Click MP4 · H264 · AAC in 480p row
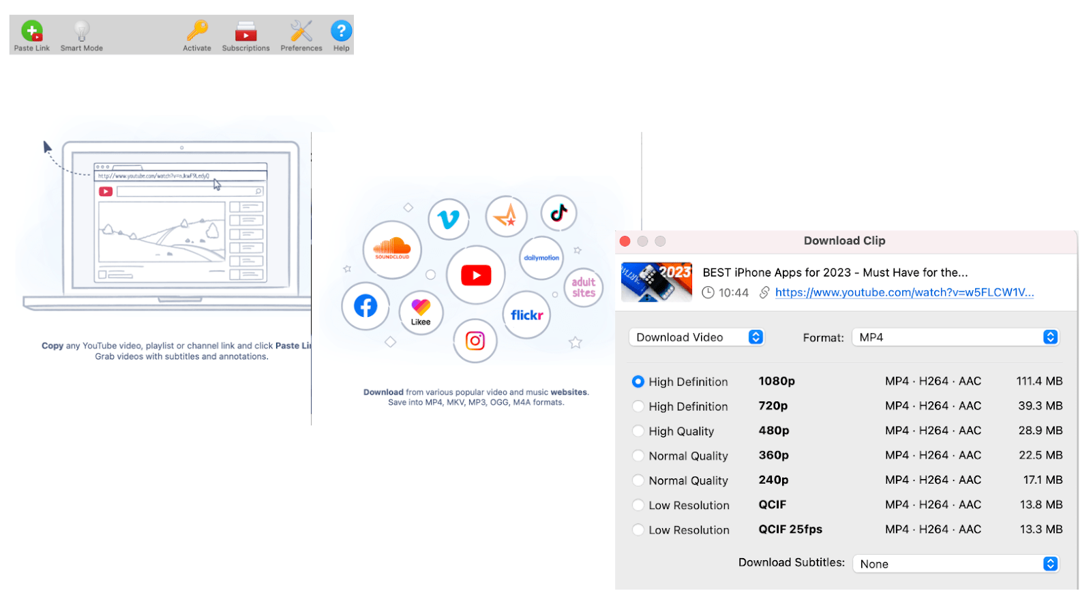Image resolution: width=1091 pixels, height=599 pixels. (933, 431)
